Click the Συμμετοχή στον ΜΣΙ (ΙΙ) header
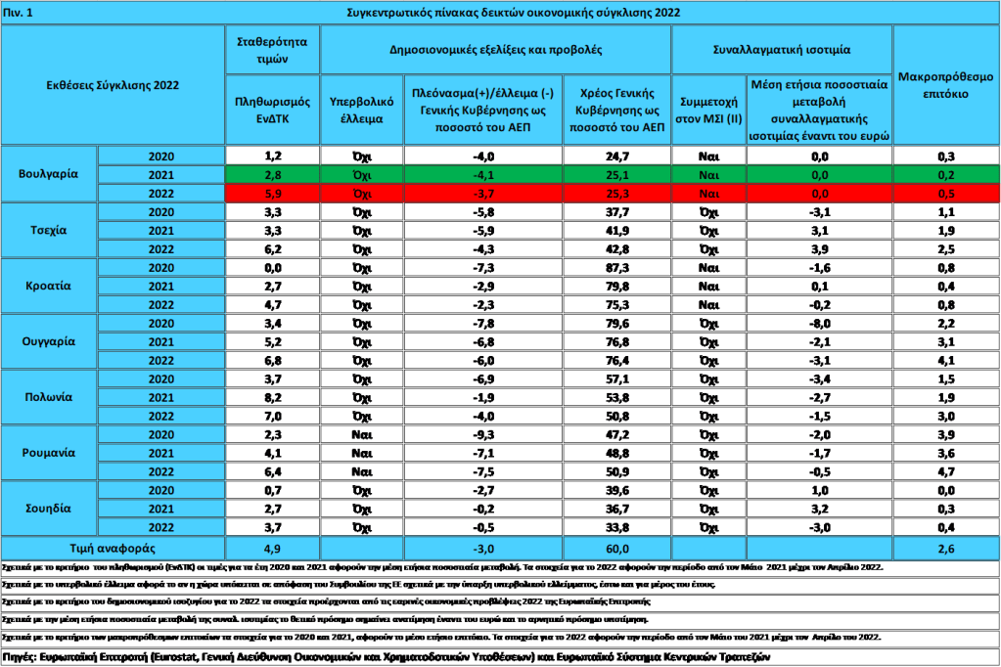1001x667 pixels. (707, 109)
